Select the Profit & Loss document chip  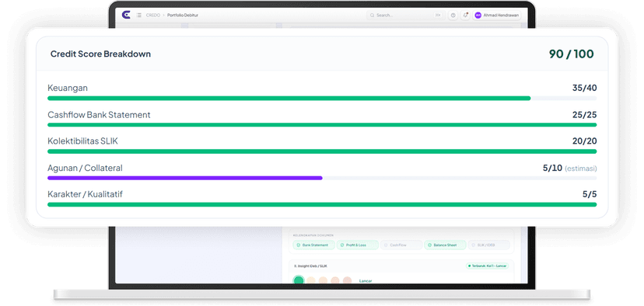click(x=358, y=245)
